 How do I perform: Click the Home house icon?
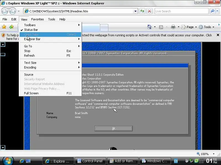(x=149, y=27)
